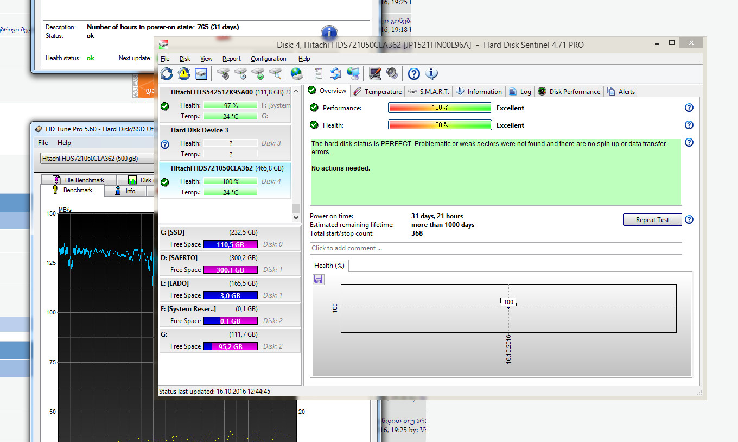Screen dimensions: 738x442
Task: Click the speaker sound alert toolbar icon
Action: click(392, 74)
